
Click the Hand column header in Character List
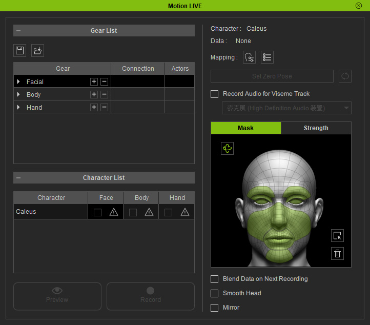177,197
